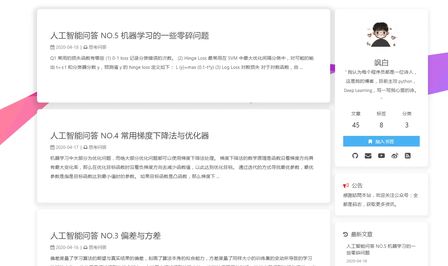Viewport: 448px width, 266px height.
Task: Open the sidebar recent post NO.5 link
Action: [x=381, y=249]
